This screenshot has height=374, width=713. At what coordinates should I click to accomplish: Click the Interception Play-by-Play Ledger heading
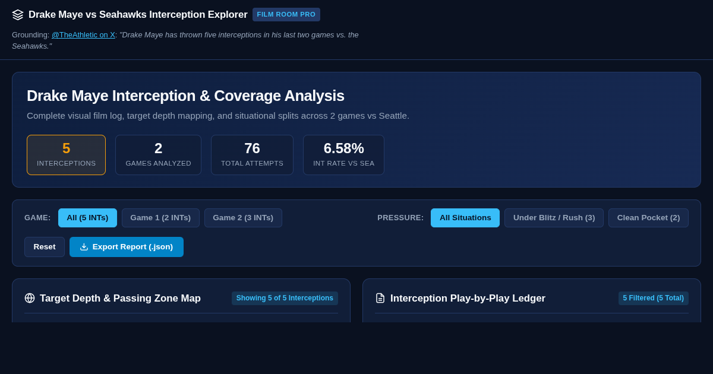pos(468,298)
